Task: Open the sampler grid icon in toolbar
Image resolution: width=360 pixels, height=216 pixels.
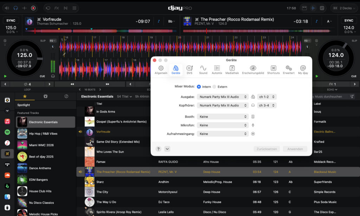Action: click(x=75, y=8)
